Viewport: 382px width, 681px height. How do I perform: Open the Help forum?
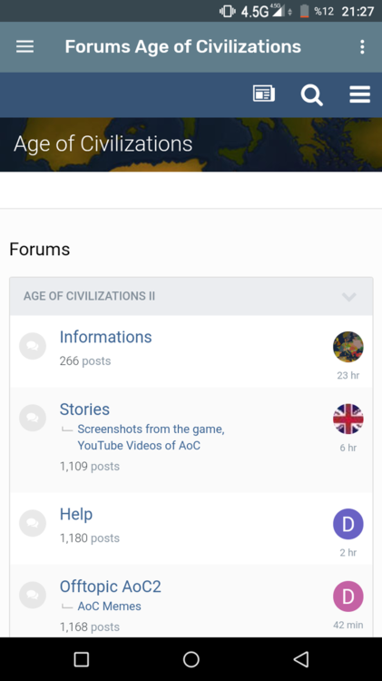point(76,514)
